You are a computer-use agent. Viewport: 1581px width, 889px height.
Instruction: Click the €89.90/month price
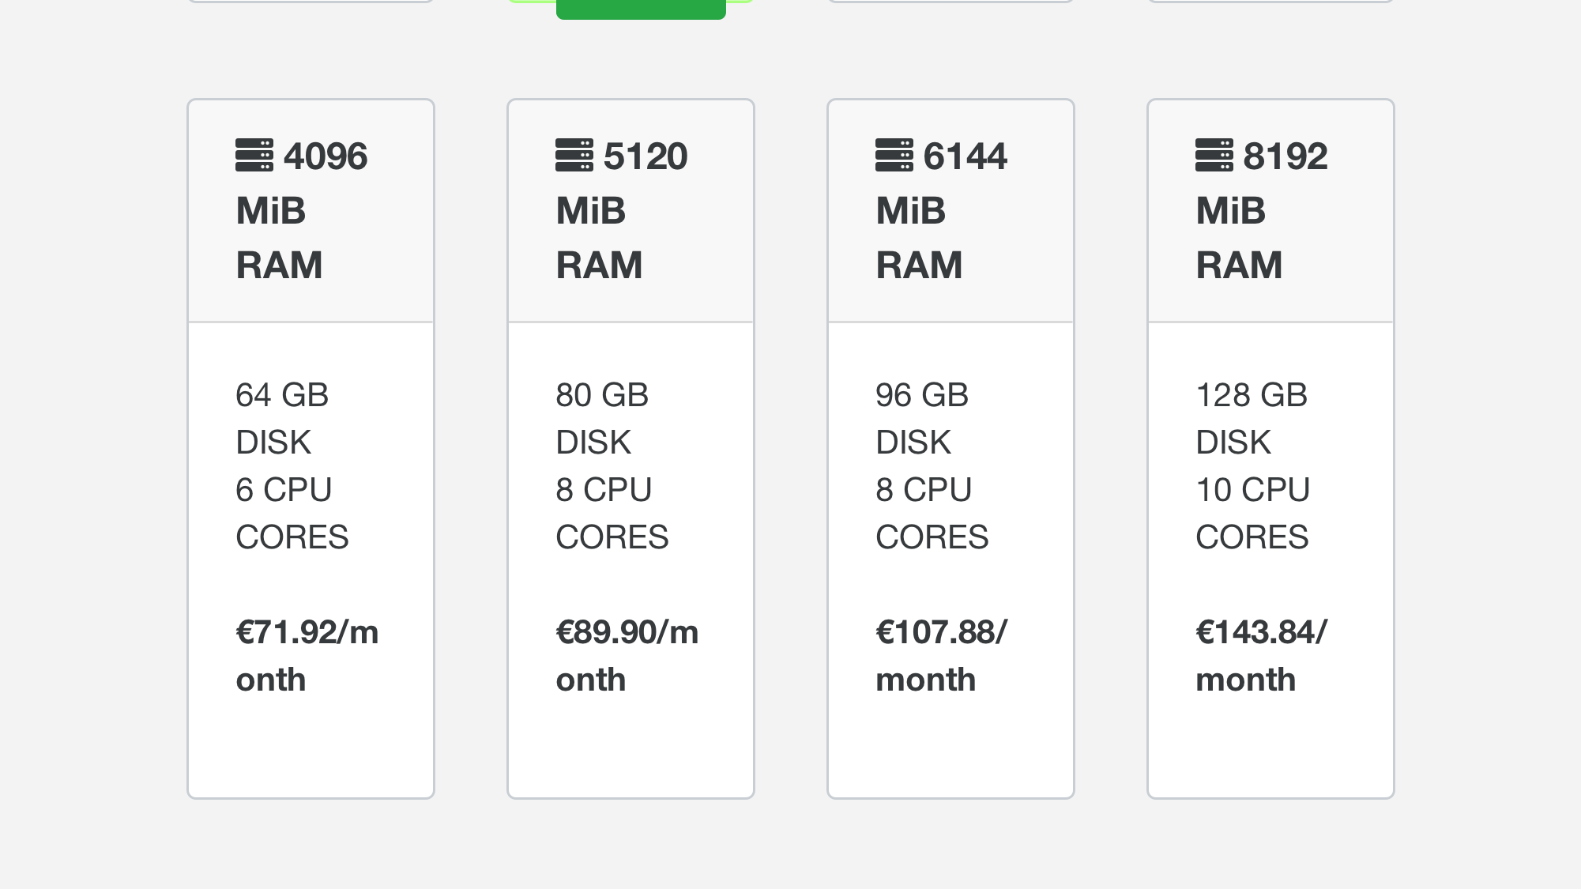(x=627, y=655)
